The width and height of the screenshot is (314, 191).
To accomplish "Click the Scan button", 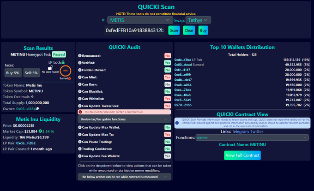I will (174, 30).
